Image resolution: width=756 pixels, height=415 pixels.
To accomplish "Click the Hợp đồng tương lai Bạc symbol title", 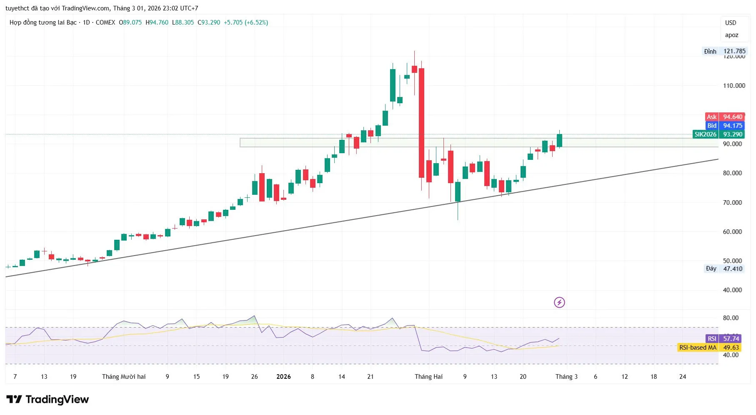I will pyautogui.click(x=43, y=22).
